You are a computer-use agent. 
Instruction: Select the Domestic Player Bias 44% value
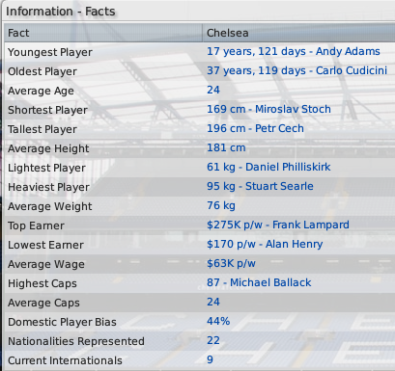218,321
